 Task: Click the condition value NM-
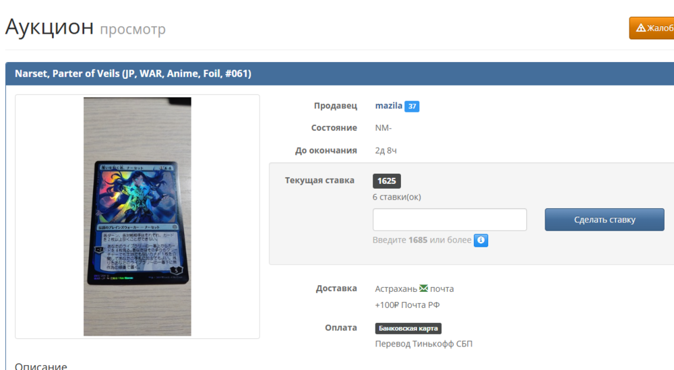[384, 128]
